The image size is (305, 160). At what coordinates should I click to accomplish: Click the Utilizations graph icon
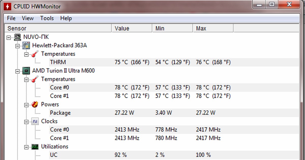35,146
